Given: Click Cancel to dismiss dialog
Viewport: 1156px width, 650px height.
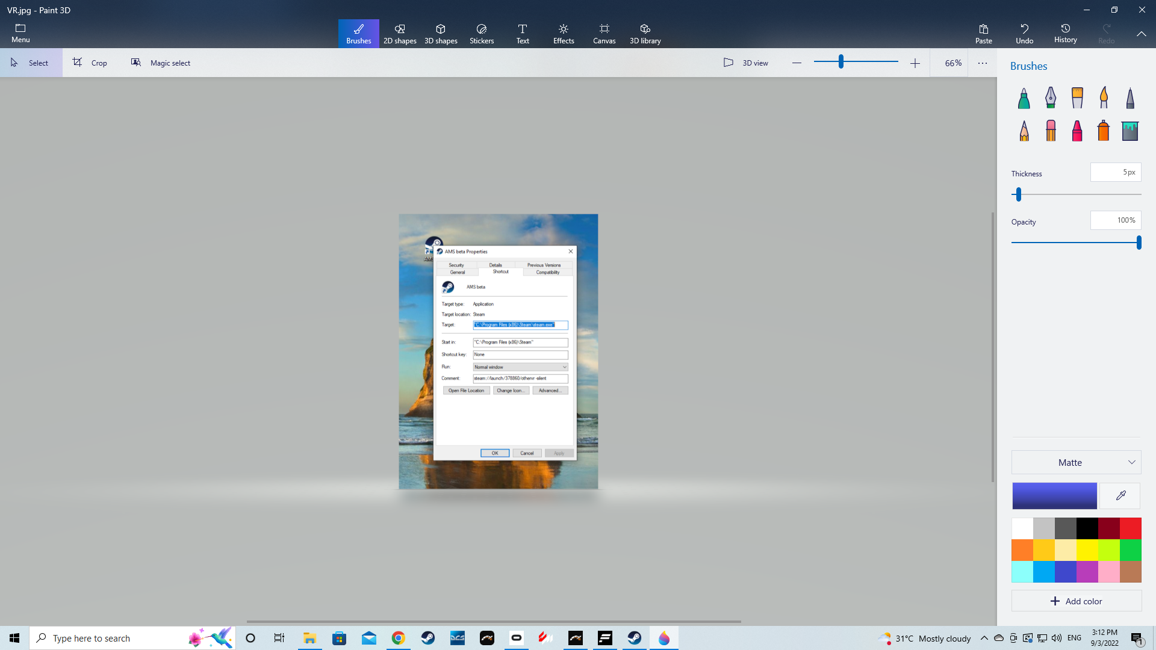Looking at the screenshot, I should tap(526, 453).
